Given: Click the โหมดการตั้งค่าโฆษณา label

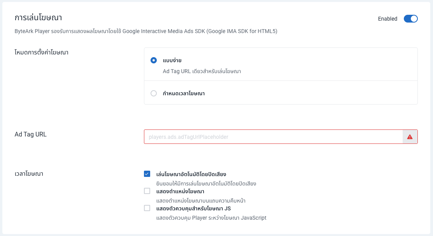Looking at the screenshot, I should pyautogui.click(x=41, y=52).
